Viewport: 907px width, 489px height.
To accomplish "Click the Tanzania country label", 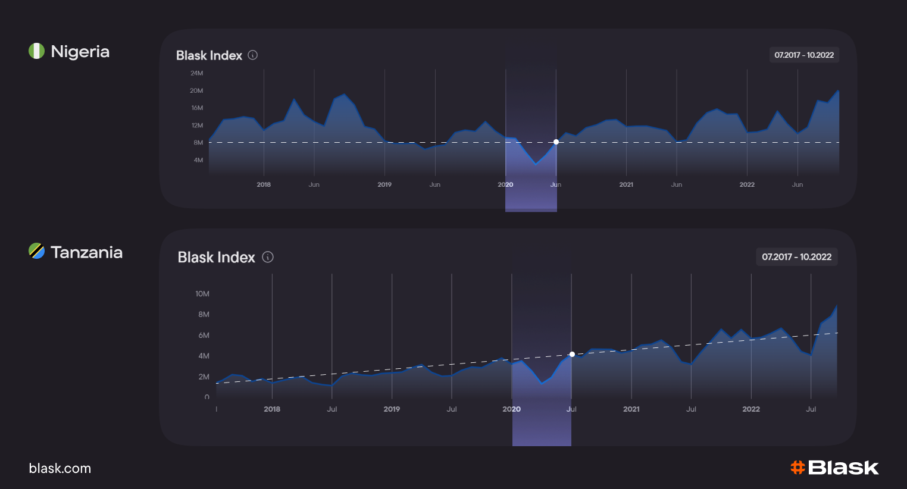I will (86, 252).
